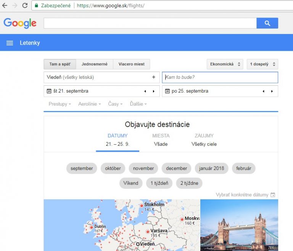The height and width of the screenshot is (251, 293).
Task: Switch to the MIESTA tab
Action: [161, 140]
